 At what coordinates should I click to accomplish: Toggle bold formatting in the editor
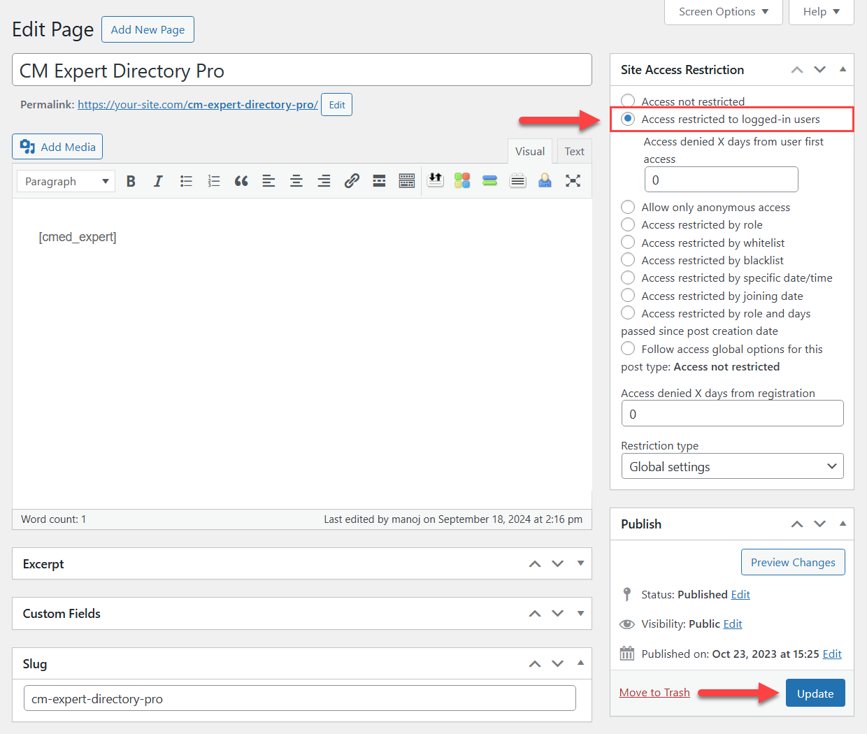click(x=131, y=181)
